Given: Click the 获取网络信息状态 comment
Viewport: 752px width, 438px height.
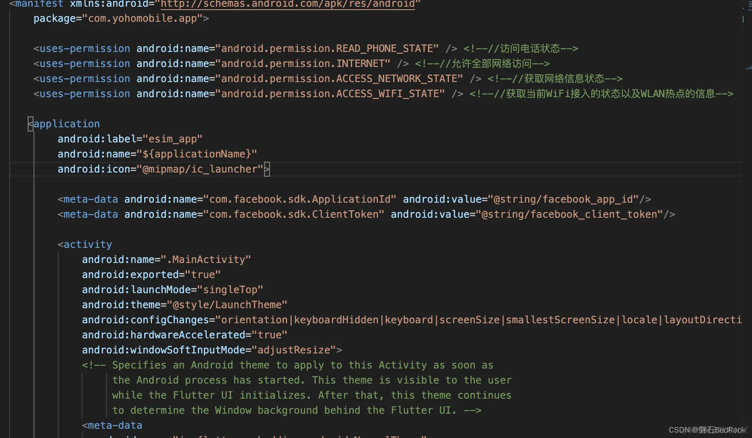Looking at the screenshot, I should pyautogui.click(x=555, y=79).
